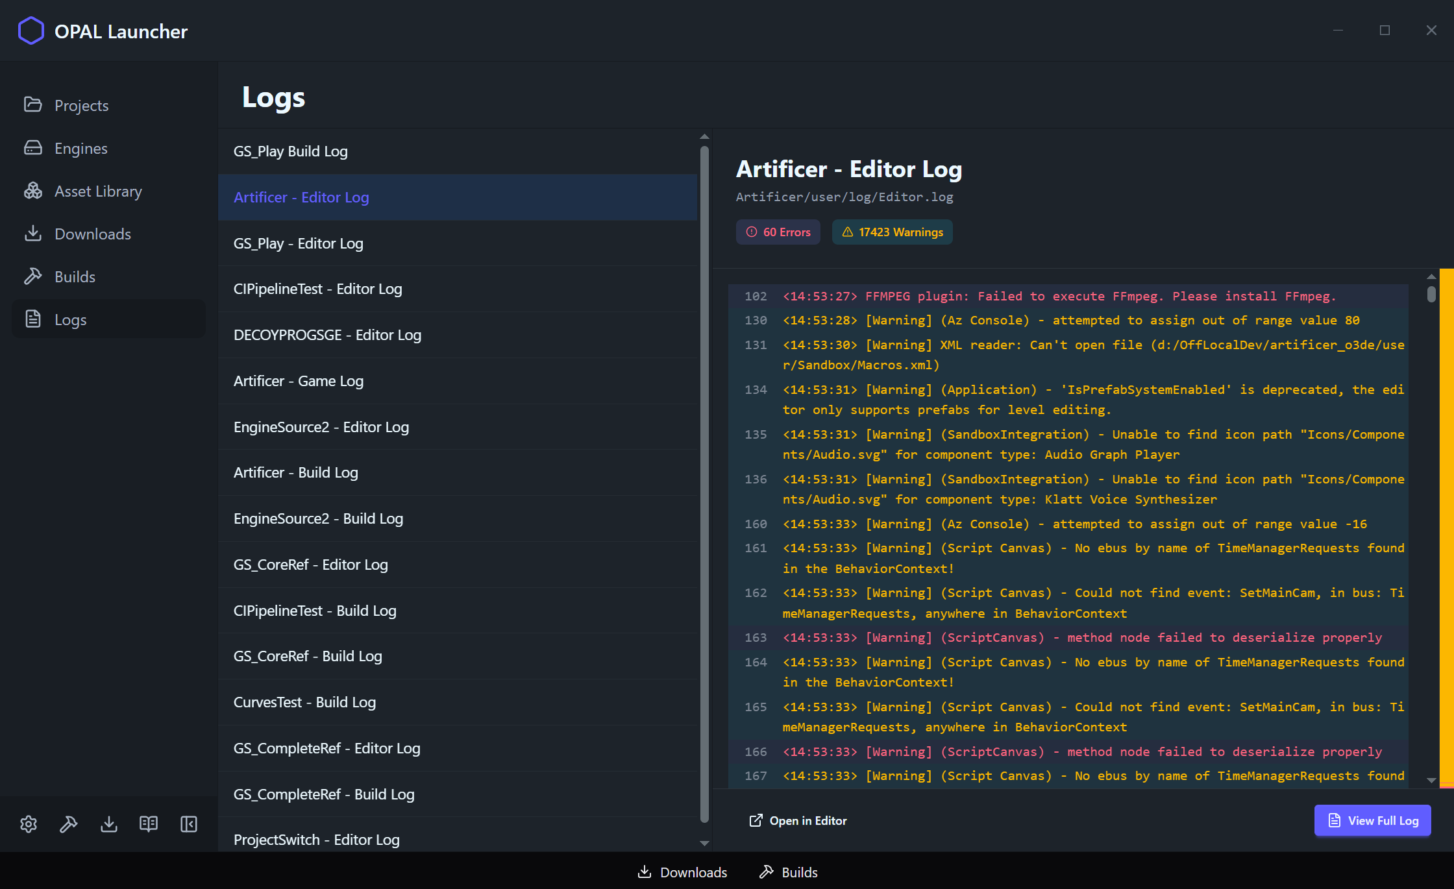Select GS_Play Build Log
Viewport: 1454px width, 889px height.
pos(458,151)
